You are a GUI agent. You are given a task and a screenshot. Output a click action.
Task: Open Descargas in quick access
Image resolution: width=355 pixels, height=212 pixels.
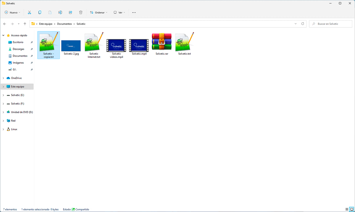pos(18,49)
